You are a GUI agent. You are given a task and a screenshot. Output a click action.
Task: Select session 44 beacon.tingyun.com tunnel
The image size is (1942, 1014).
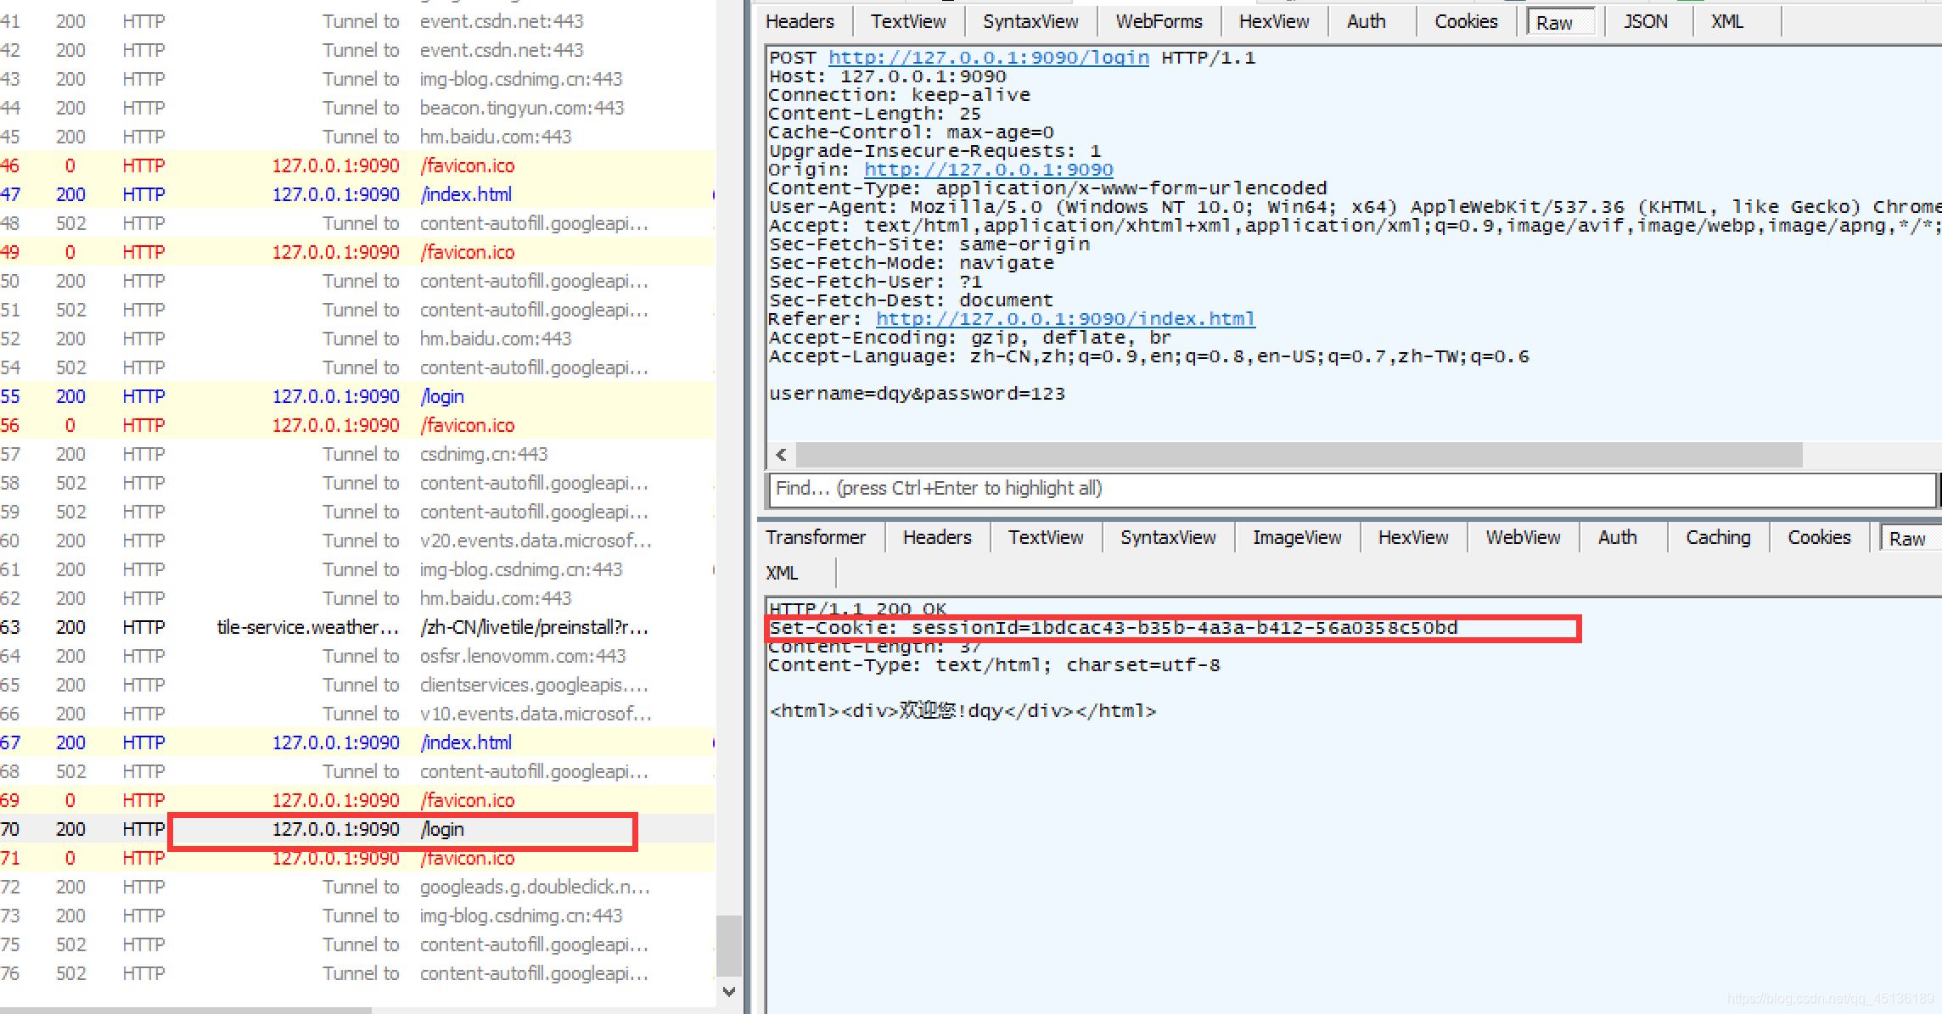356,108
